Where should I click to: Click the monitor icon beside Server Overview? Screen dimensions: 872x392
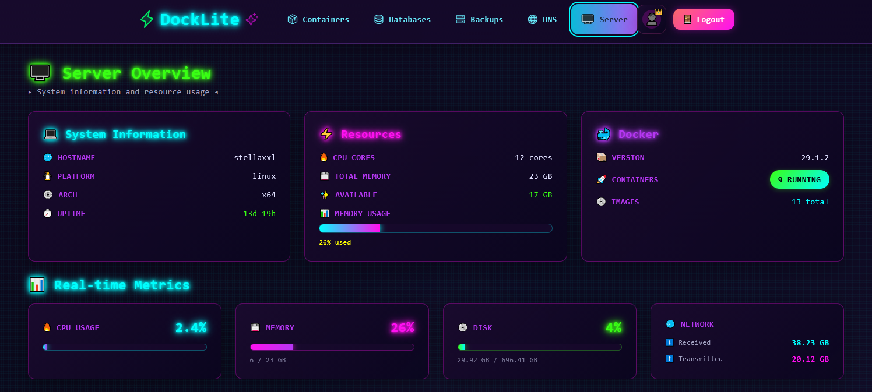(40, 73)
